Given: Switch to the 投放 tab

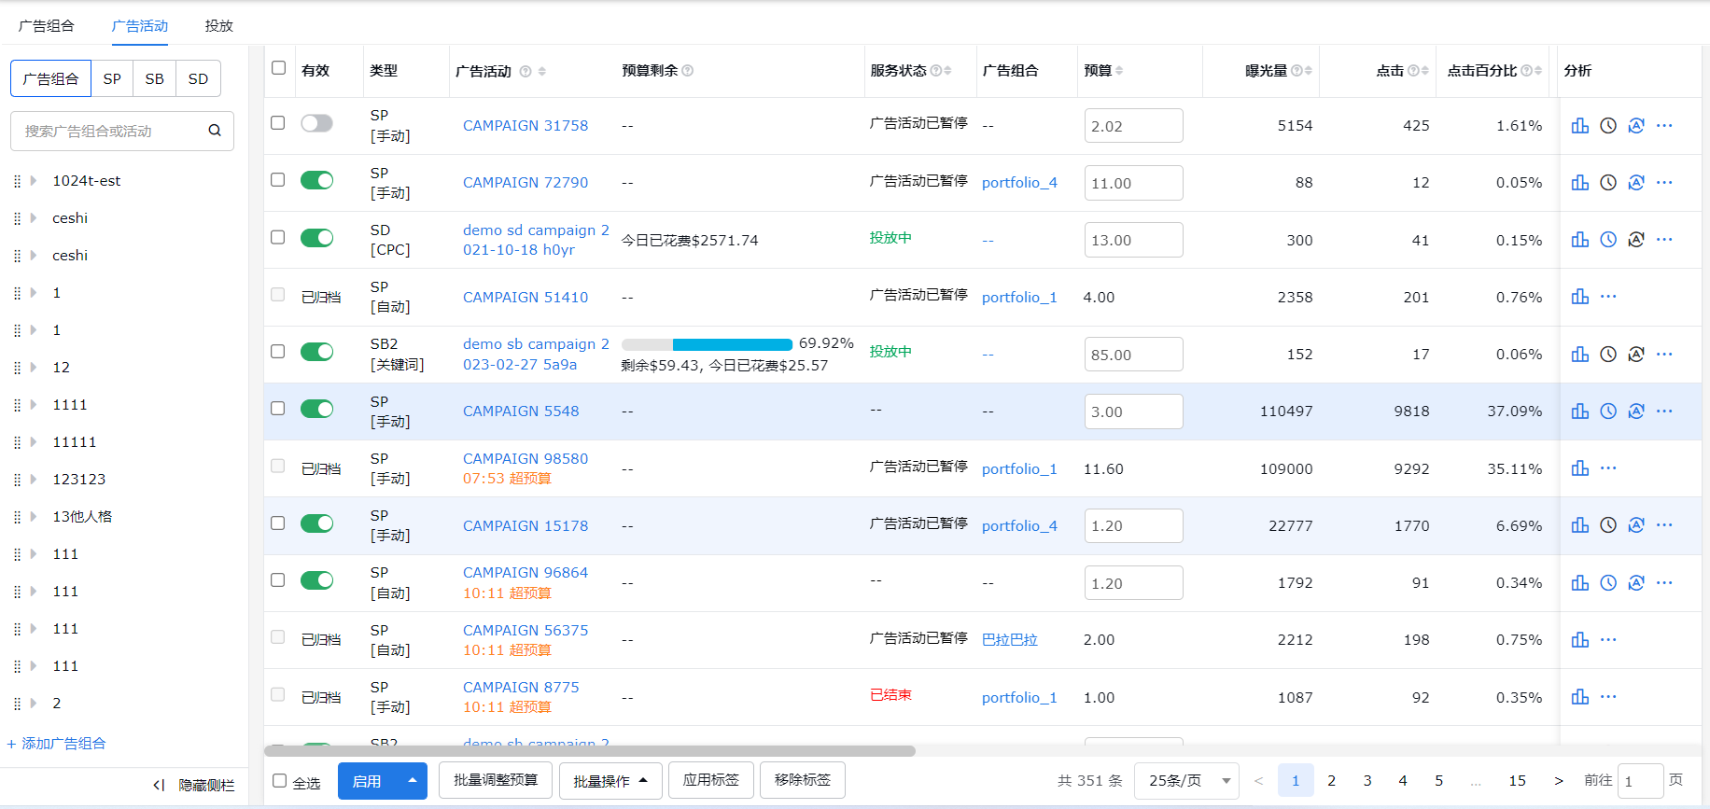Looking at the screenshot, I should [219, 26].
